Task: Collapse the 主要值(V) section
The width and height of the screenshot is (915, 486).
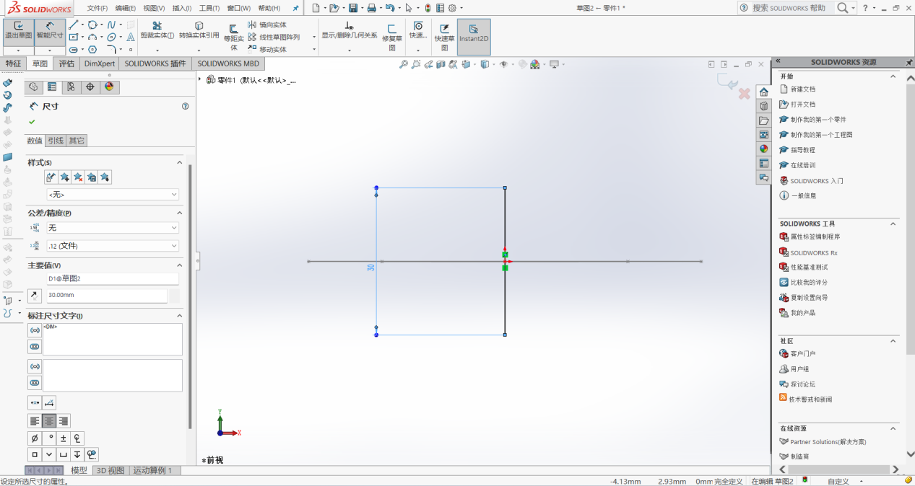Action: coord(180,265)
